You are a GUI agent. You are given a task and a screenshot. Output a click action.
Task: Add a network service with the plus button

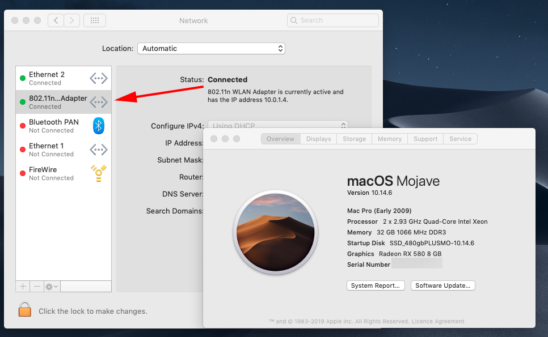(x=23, y=287)
